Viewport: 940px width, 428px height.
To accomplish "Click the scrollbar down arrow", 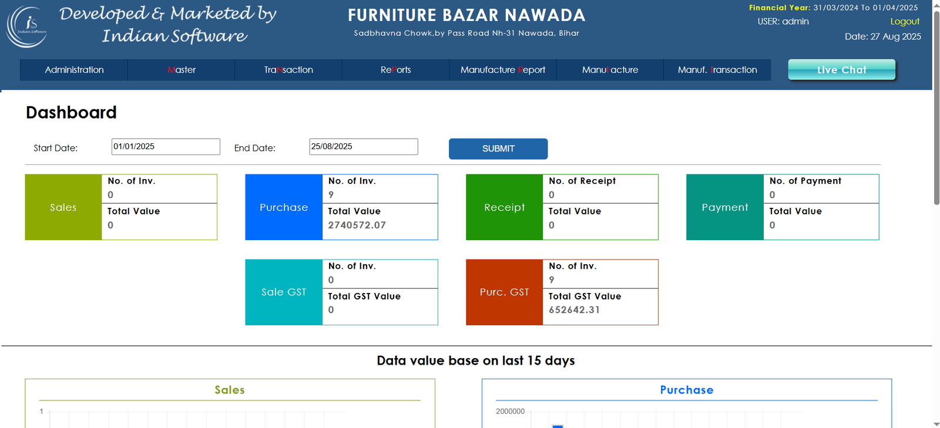I will (x=936, y=424).
